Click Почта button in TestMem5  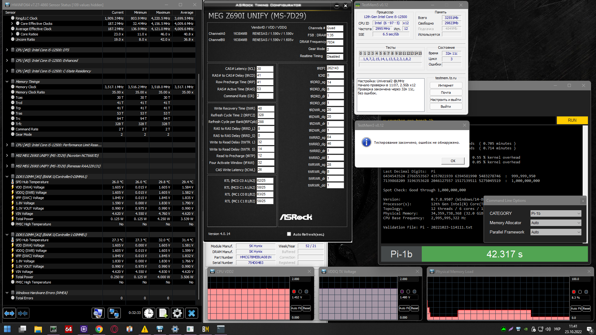point(446,93)
